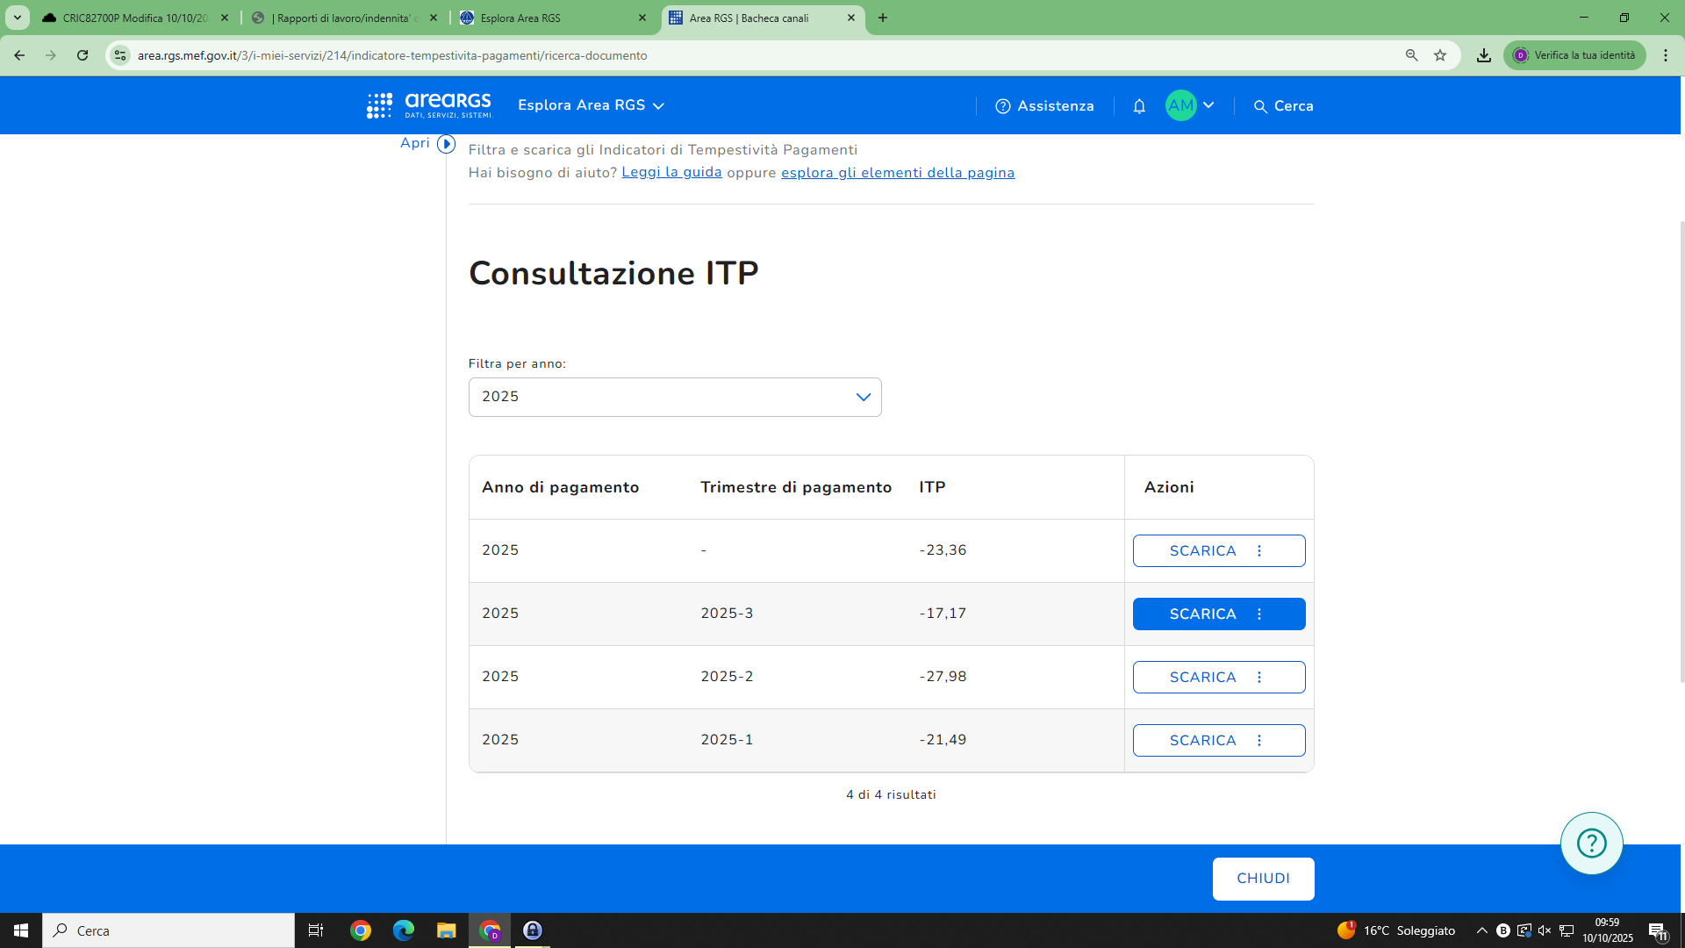This screenshot has width=1685, height=948.
Task: Open Chrome downloads icon
Action: coord(1483,55)
